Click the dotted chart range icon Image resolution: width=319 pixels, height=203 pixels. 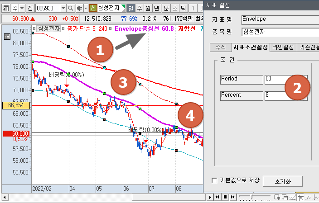tap(292, 197)
